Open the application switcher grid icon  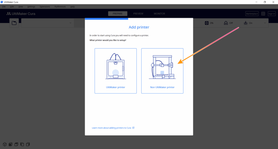(263, 14)
